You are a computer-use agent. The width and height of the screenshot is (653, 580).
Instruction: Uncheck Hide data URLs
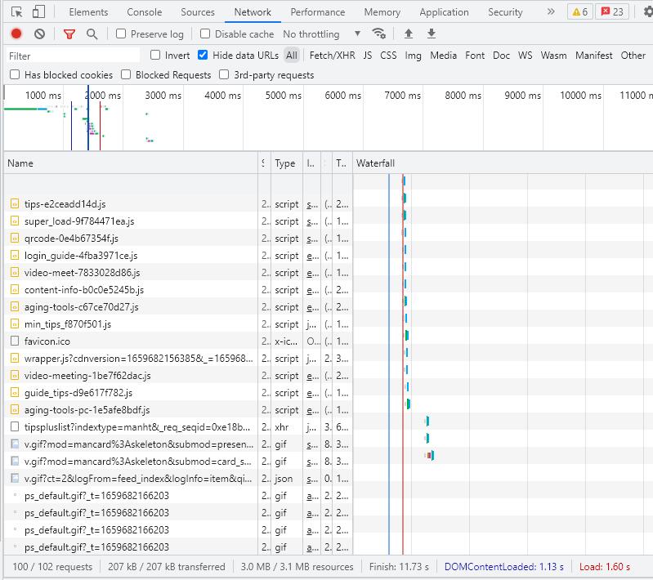pyautogui.click(x=203, y=56)
